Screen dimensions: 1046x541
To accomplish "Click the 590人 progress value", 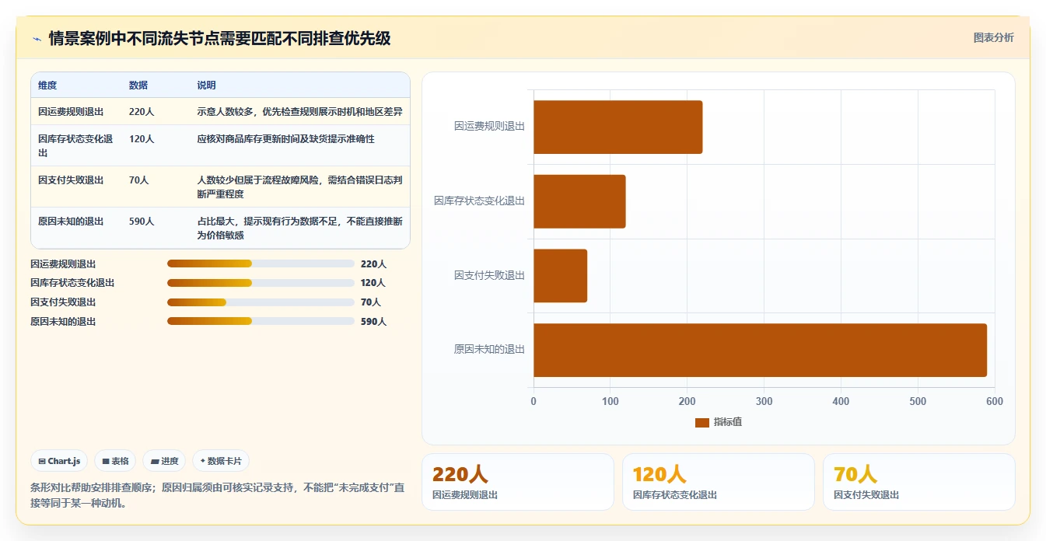I will click(x=373, y=321).
